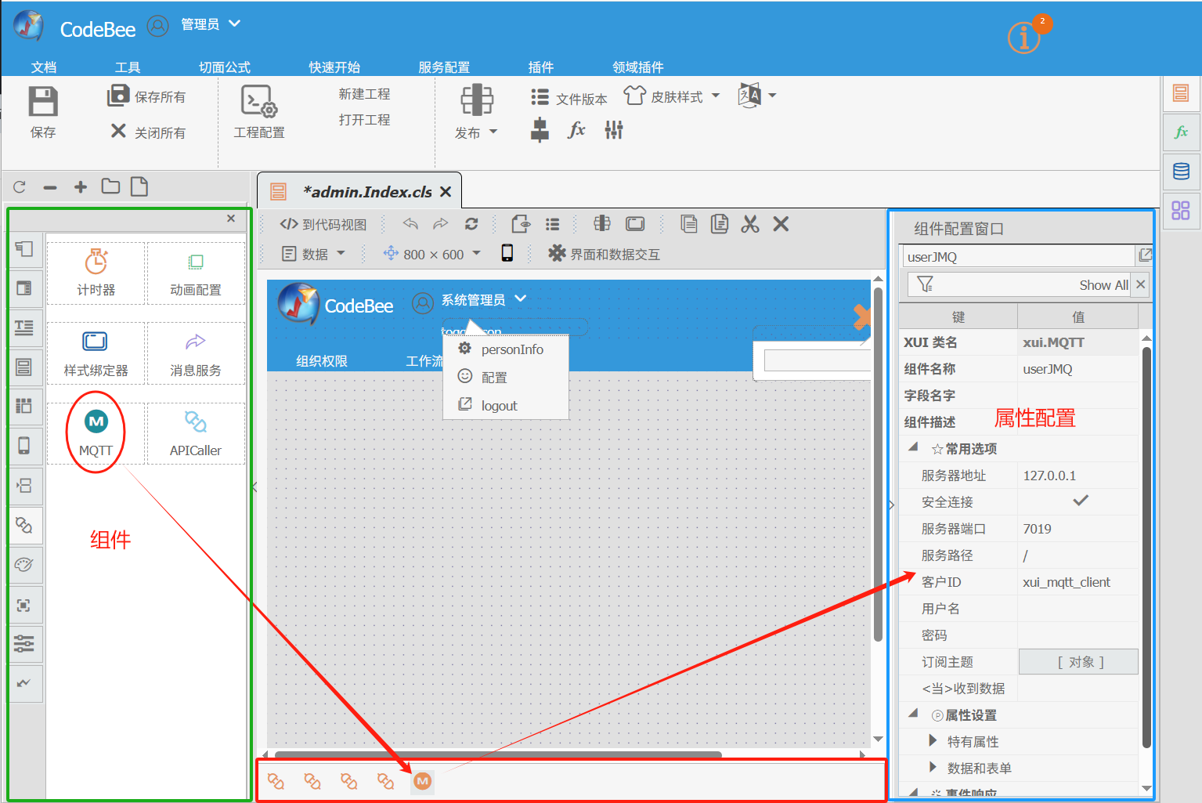
Task: Collapse the 常用选项 section
Action: pos(913,448)
